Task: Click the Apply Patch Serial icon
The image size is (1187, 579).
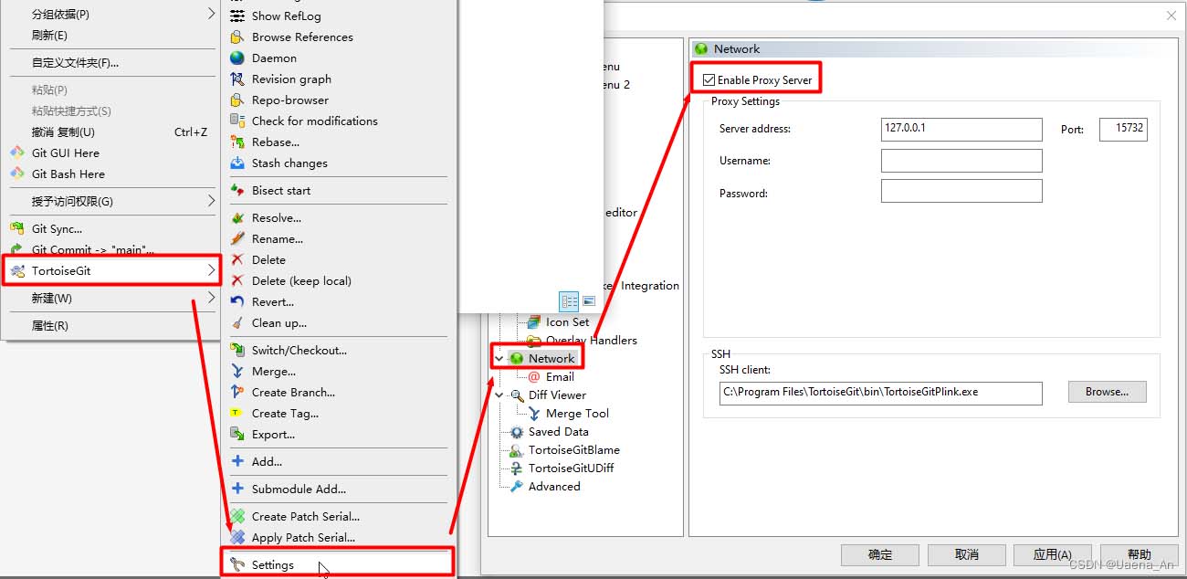Action: [x=237, y=537]
